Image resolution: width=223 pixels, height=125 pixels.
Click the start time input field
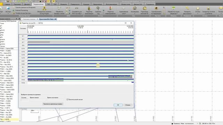pos(38,100)
